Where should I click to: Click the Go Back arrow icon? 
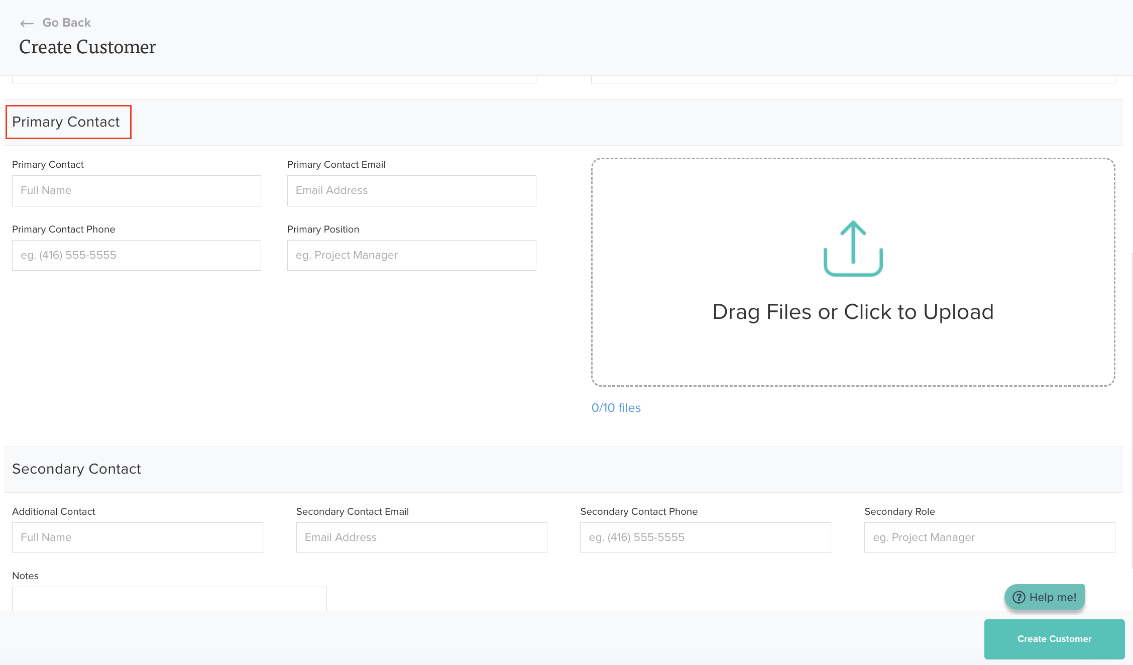point(27,23)
